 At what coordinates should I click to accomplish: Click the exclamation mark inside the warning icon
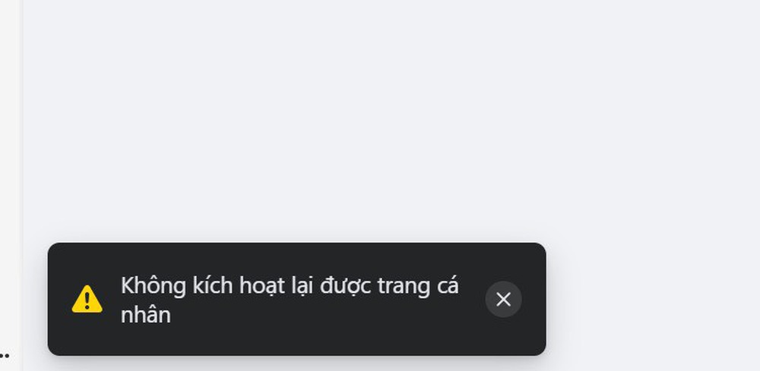click(87, 300)
